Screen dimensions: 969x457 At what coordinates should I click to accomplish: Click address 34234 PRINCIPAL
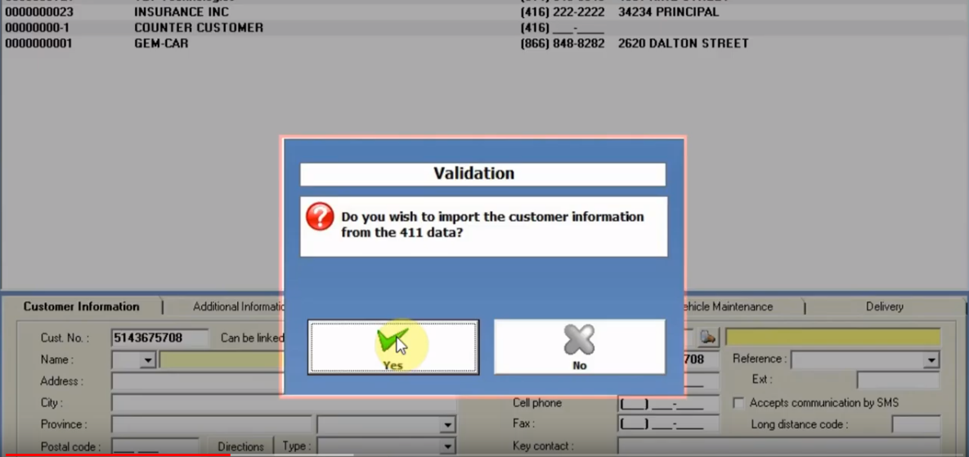pos(669,12)
